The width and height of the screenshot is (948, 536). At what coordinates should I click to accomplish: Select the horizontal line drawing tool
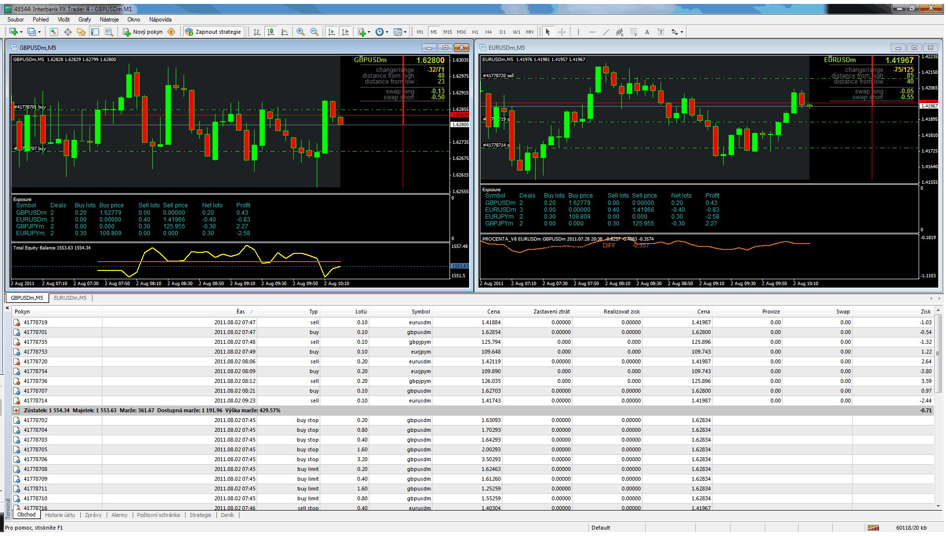[592, 32]
